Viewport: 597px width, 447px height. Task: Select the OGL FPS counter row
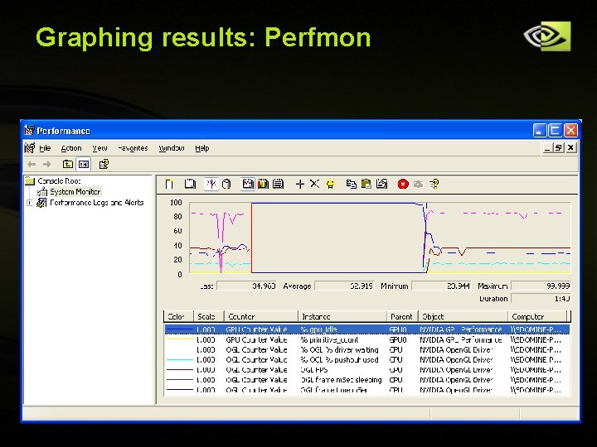367,369
